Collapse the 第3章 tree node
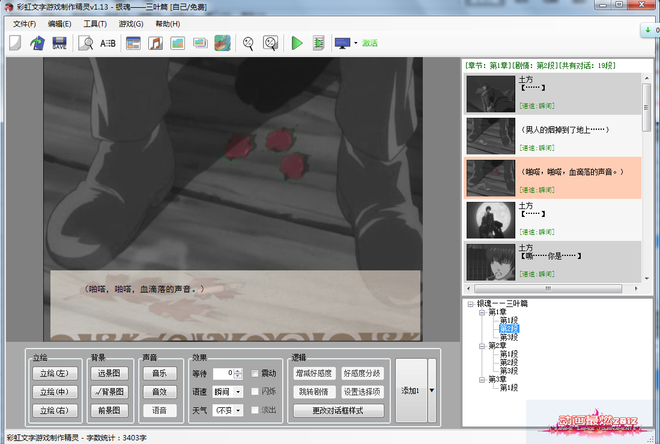The image size is (660, 444). pyautogui.click(x=482, y=380)
